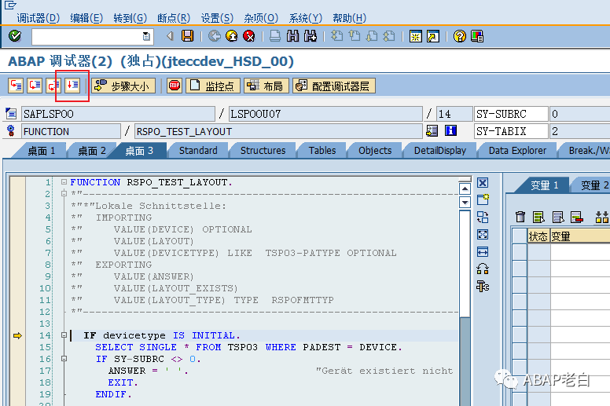Click the 监控点 watchpoint button
The width and height of the screenshot is (610, 406).
click(x=213, y=86)
